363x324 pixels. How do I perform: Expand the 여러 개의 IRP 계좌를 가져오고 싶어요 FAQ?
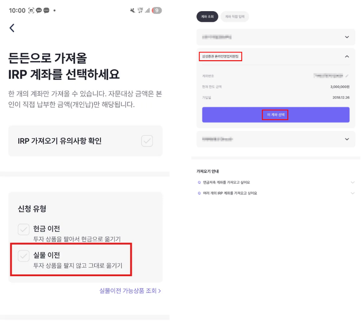coord(352,193)
